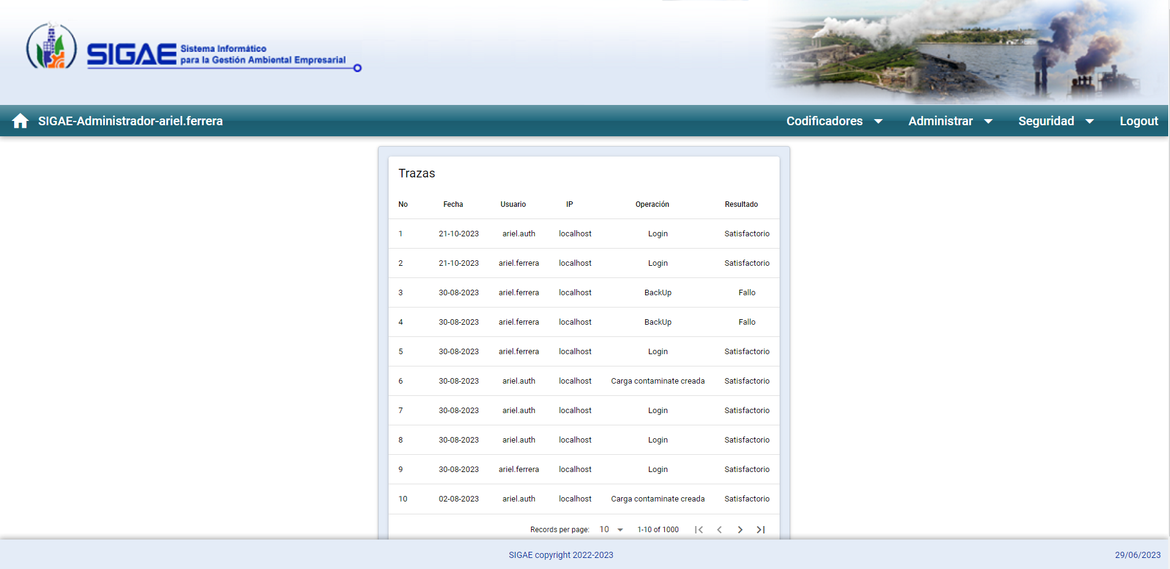Click the Fecha column header
The width and height of the screenshot is (1170, 569).
pyautogui.click(x=453, y=204)
